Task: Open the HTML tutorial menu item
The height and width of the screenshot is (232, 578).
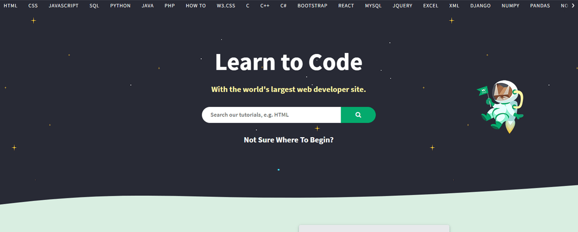Action: pos(11,6)
